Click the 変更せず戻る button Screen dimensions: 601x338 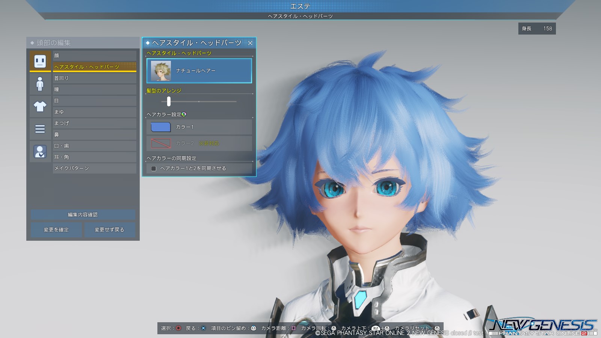(110, 229)
